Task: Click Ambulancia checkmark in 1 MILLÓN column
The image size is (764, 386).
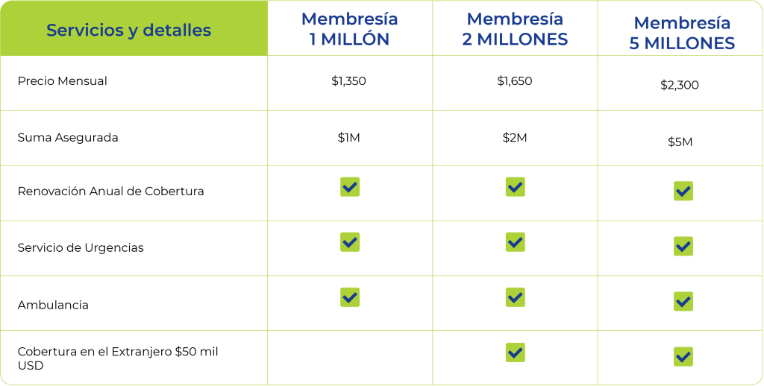Action: [350, 297]
